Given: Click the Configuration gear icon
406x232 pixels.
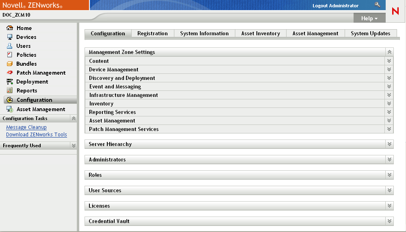Looking at the screenshot, I should pyautogui.click(x=10, y=100).
